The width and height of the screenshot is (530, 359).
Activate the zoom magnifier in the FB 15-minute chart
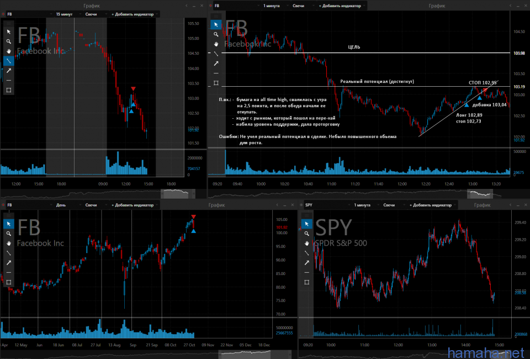click(9, 41)
